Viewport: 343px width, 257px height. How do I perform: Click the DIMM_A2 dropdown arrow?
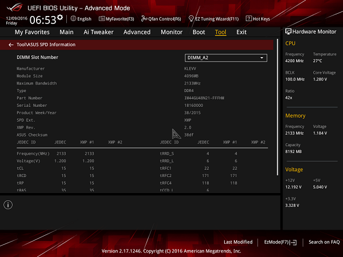pos(262,58)
